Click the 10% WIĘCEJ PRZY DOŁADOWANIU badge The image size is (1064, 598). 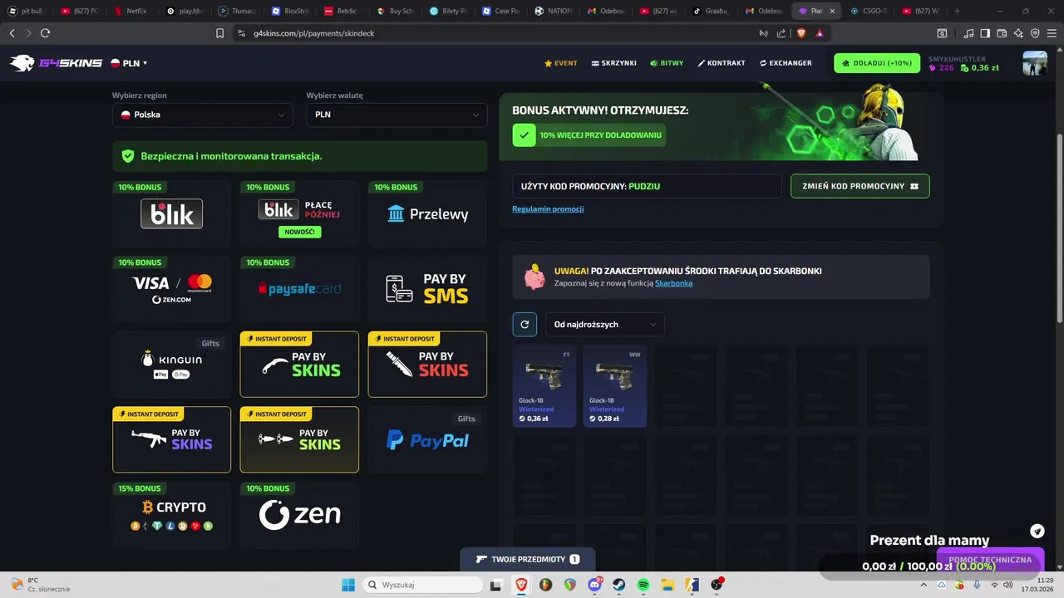point(589,135)
